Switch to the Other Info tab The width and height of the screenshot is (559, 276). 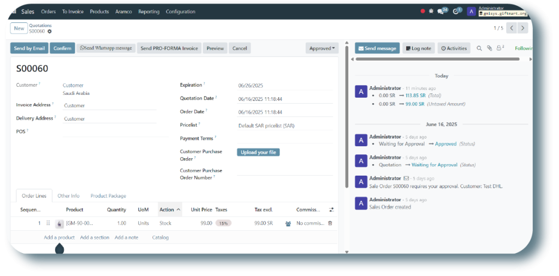pos(68,196)
